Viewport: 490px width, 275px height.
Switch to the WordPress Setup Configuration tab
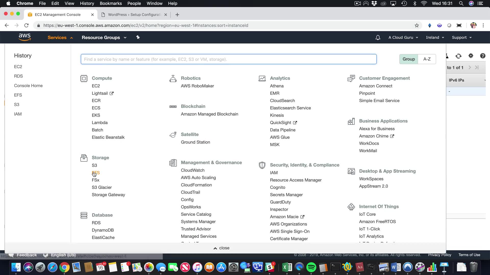pos(134,15)
